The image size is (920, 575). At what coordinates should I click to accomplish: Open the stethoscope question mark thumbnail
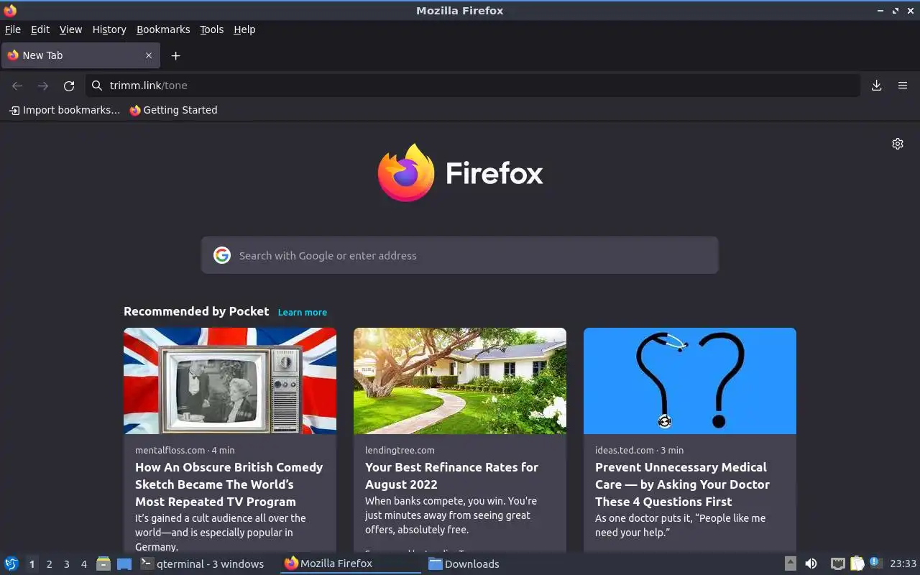click(x=690, y=381)
